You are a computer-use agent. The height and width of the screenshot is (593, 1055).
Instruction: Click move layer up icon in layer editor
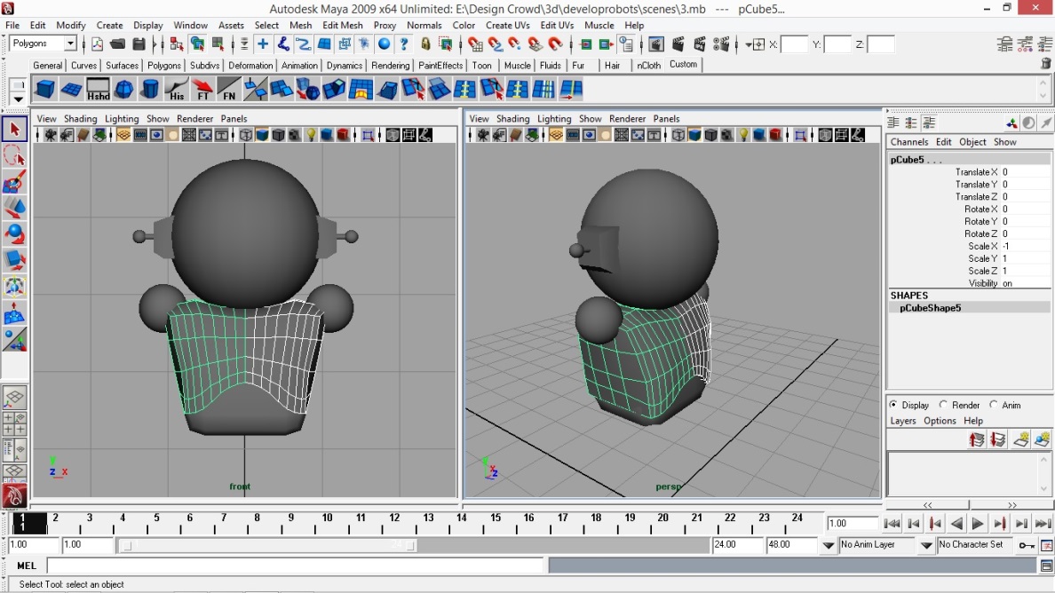point(977,439)
